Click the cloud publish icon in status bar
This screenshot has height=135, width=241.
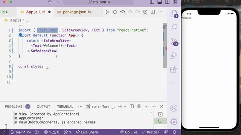(29, 132)
